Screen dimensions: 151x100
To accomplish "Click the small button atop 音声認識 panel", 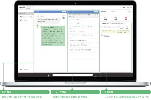I will [129, 12].
